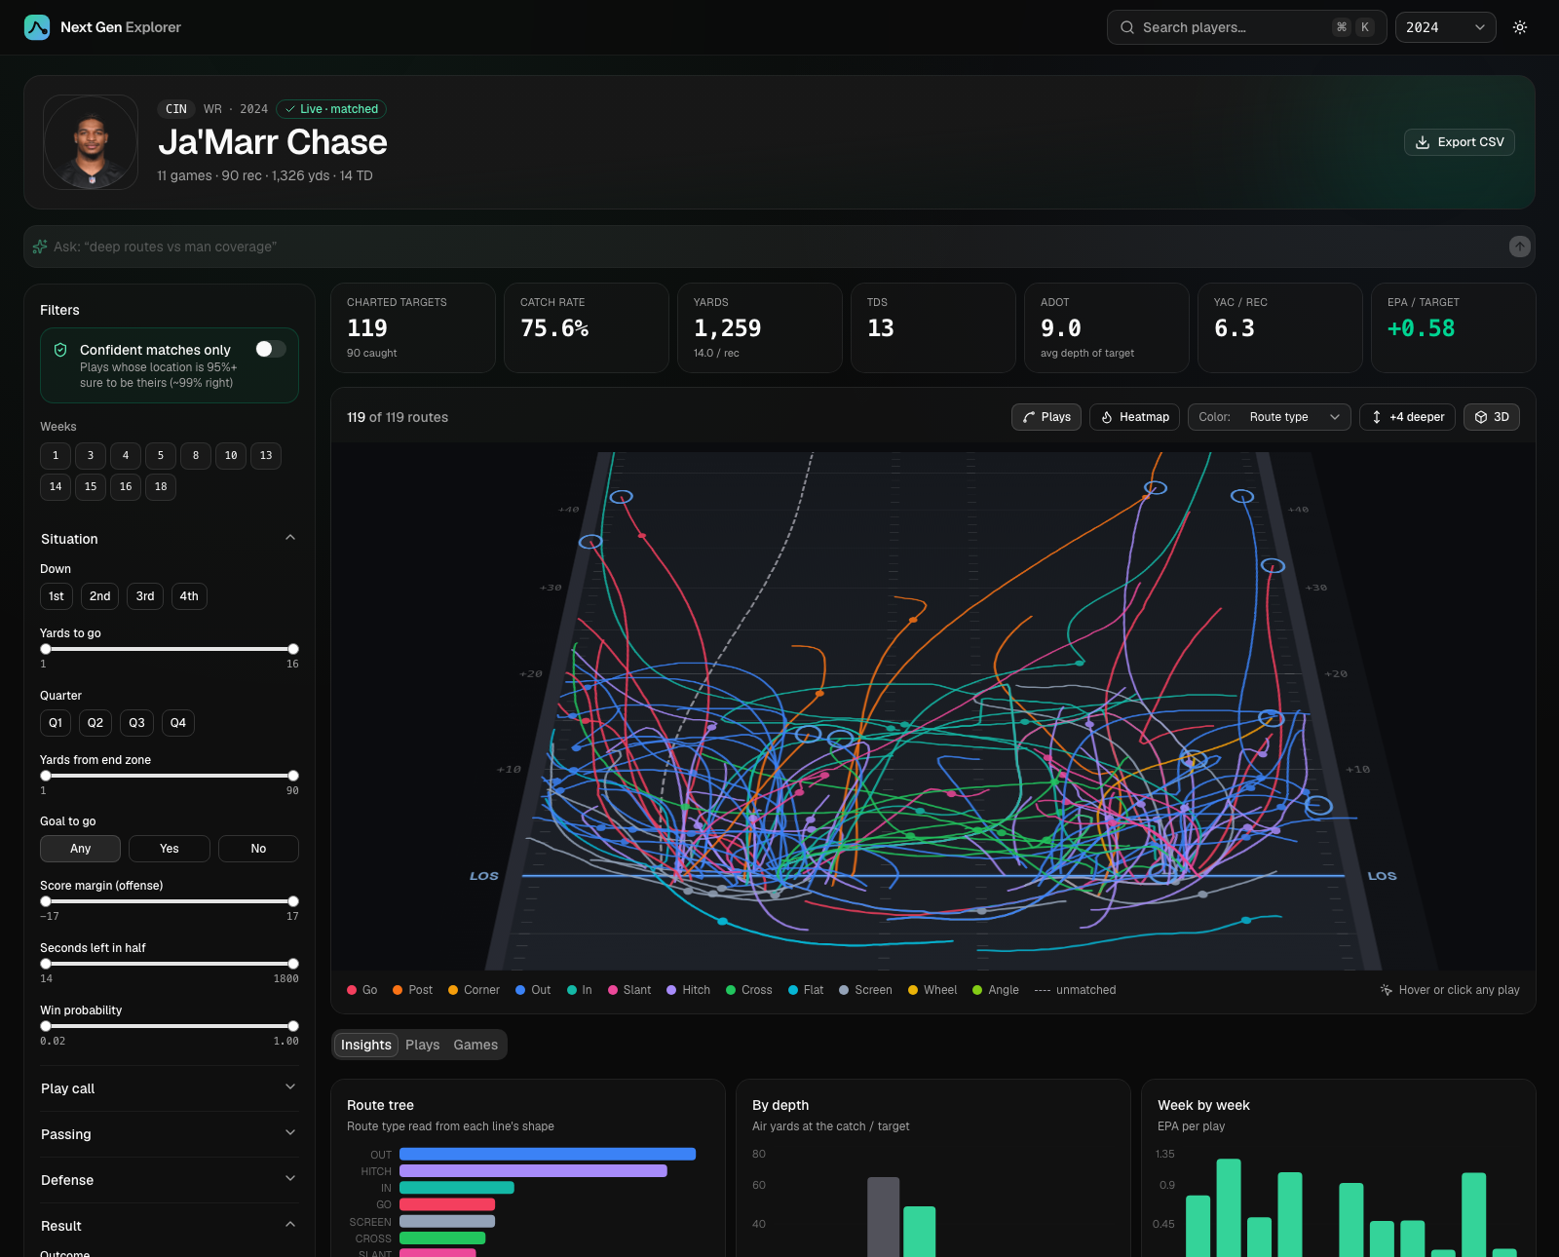Click the Export CSV download button
Image resolution: width=1559 pixels, height=1257 pixels.
point(1460,142)
